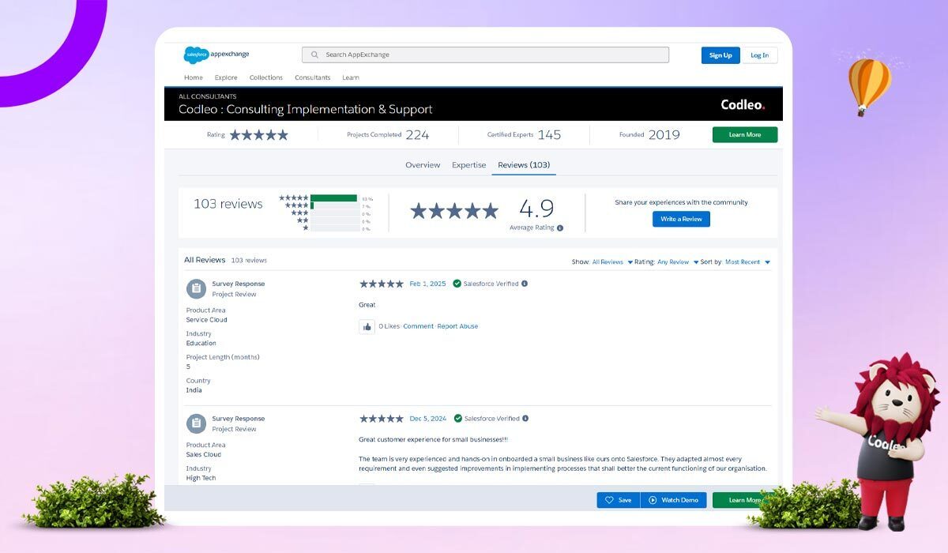Open Consultants in navigation
948x553 pixels.
[313, 77]
